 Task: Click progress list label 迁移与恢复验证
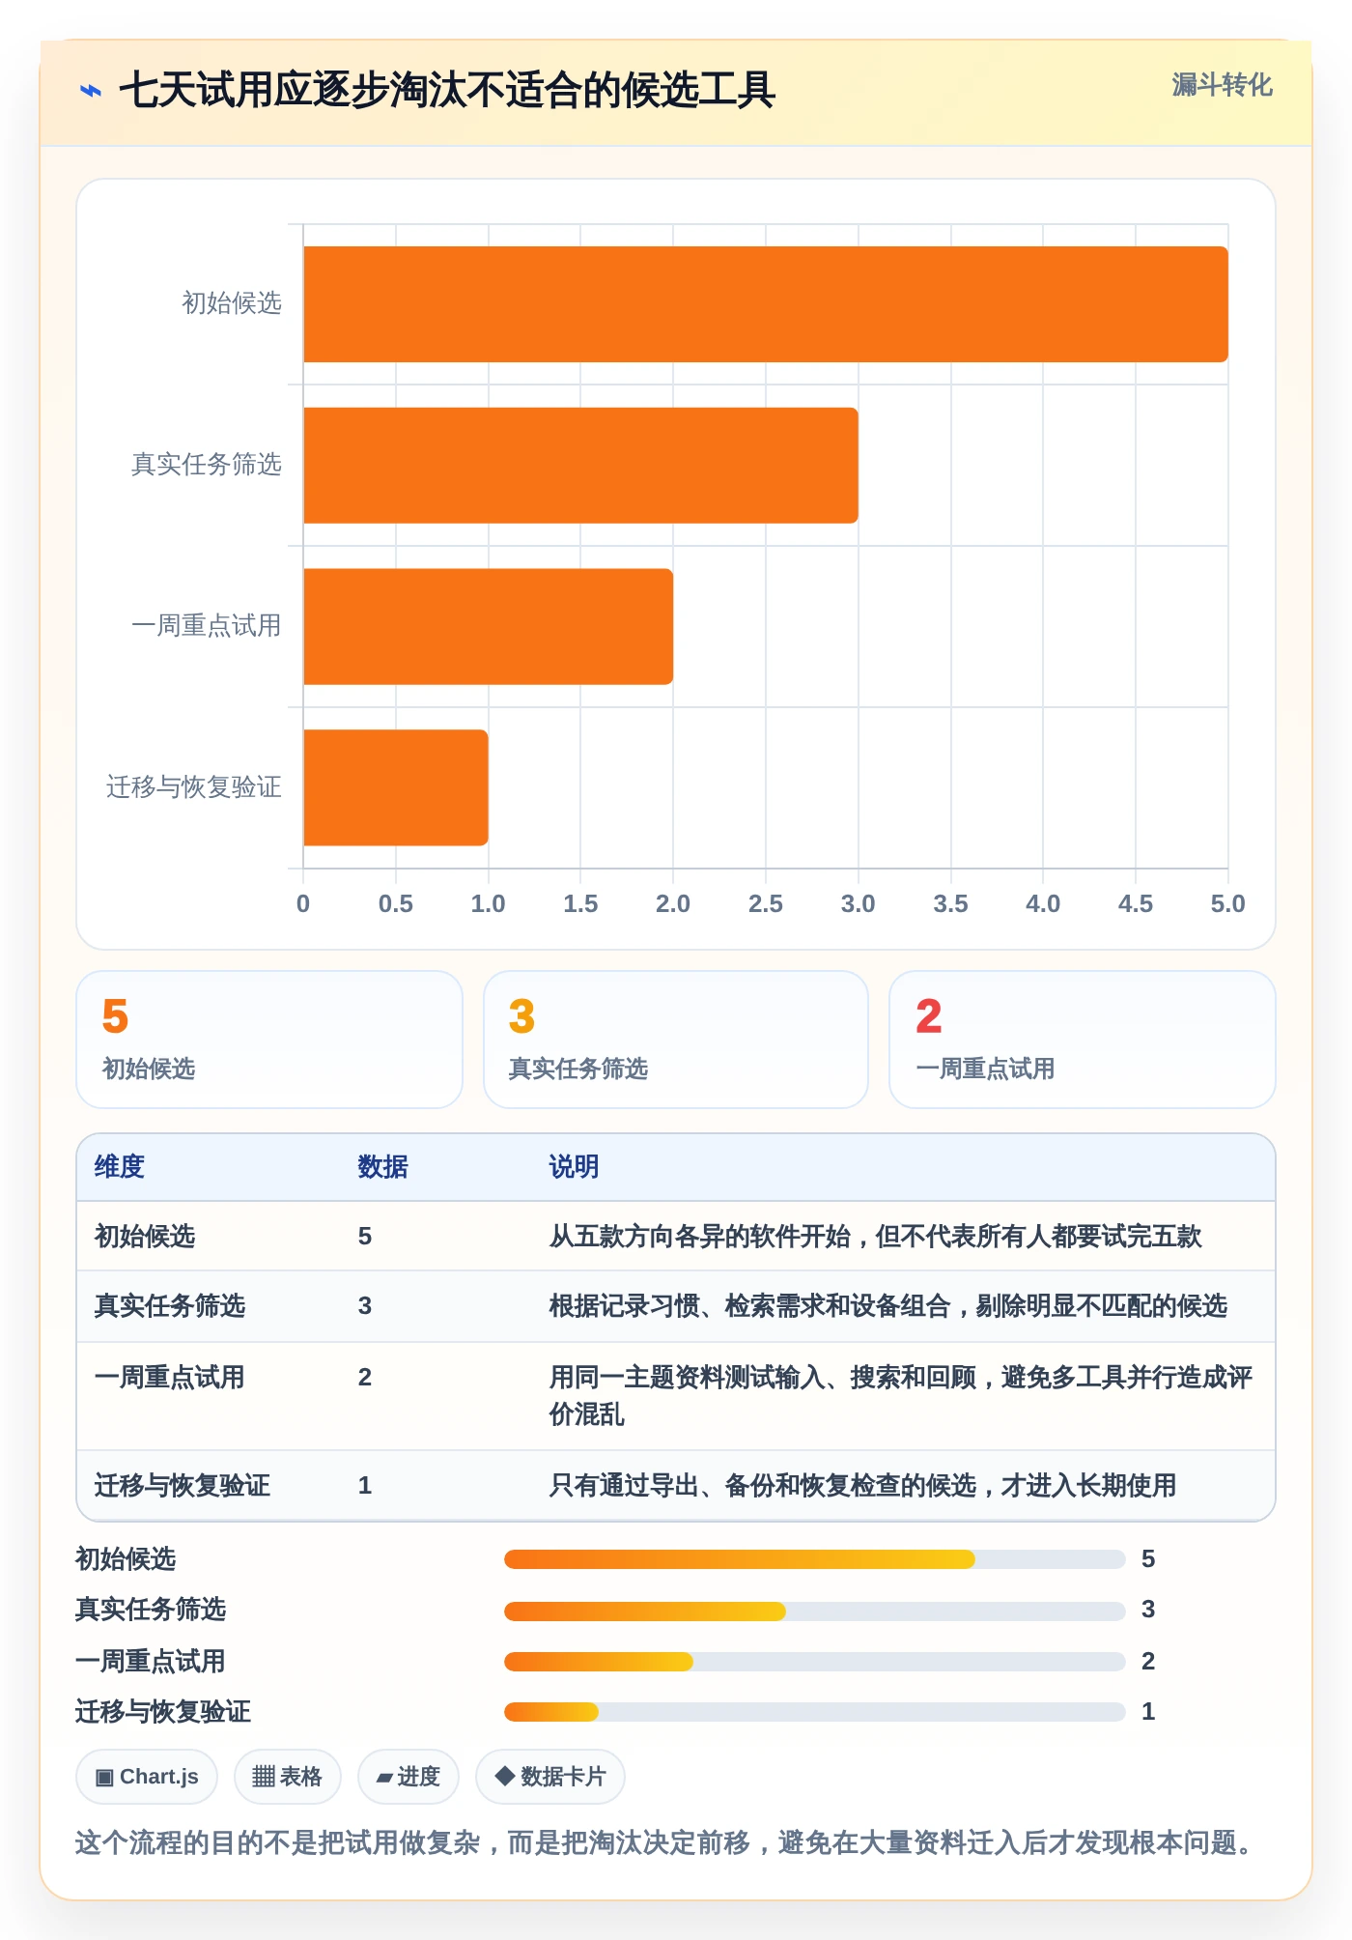pos(163,1712)
